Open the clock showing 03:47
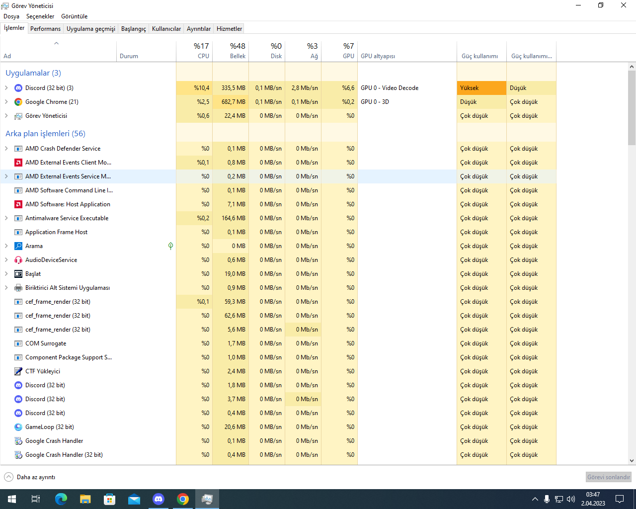This screenshot has height=509, width=636. point(593,499)
